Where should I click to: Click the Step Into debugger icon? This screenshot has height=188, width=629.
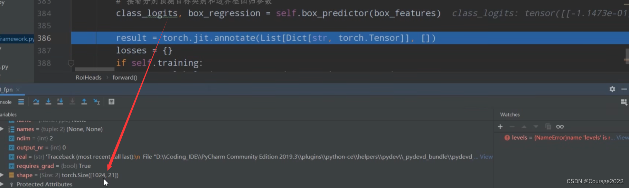pos(48,102)
